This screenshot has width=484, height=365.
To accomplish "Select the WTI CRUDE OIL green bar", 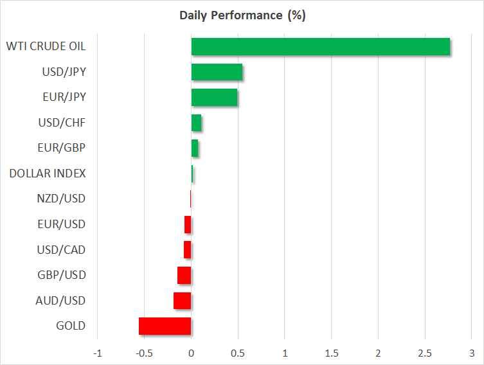I will tap(320, 47).
